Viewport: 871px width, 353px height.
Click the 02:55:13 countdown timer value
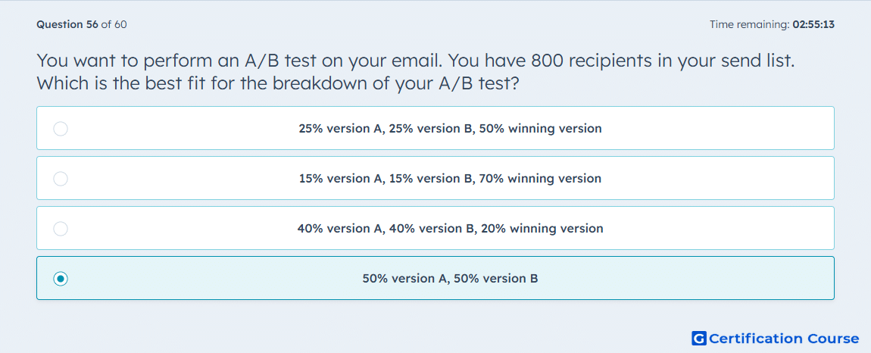coord(813,24)
